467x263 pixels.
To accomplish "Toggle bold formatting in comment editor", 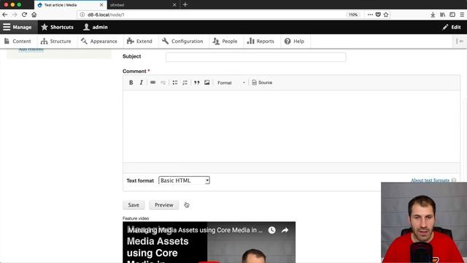I will pos(131,83).
